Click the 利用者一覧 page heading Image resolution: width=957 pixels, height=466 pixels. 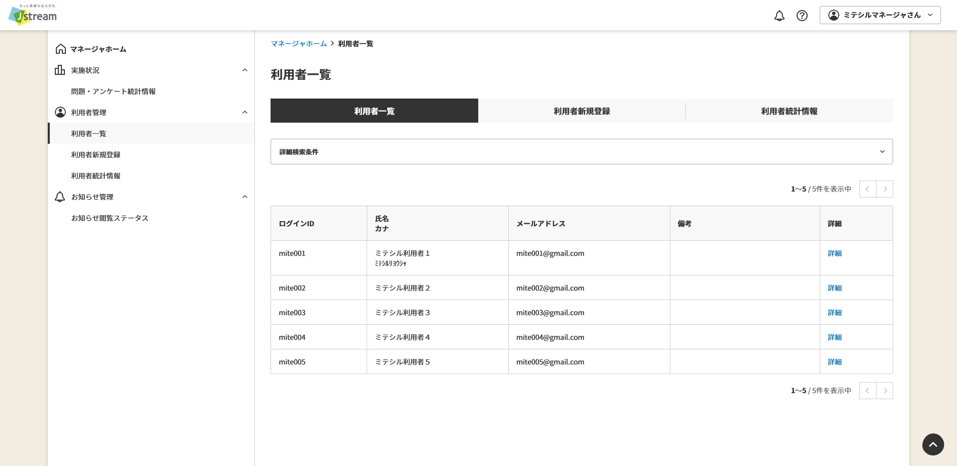coord(301,74)
